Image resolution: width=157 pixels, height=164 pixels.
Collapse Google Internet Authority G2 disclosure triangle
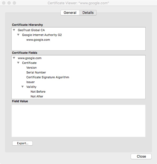click(18, 35)
